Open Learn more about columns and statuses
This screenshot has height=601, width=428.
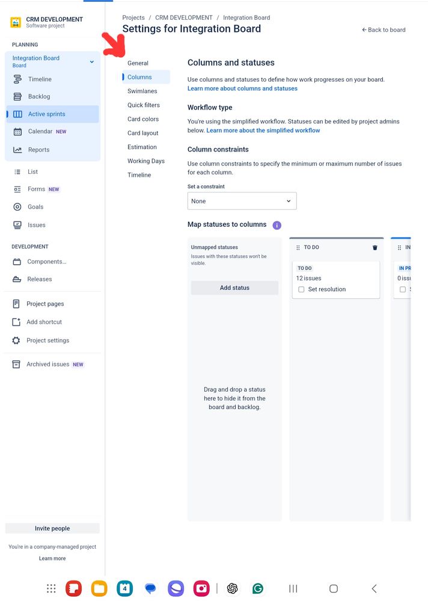point(242,88)
